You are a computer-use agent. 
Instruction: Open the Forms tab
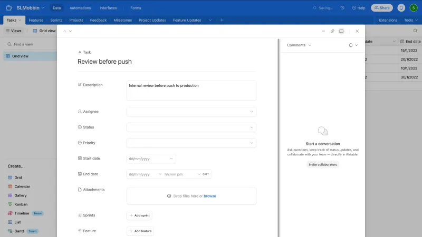click(136, 8)
